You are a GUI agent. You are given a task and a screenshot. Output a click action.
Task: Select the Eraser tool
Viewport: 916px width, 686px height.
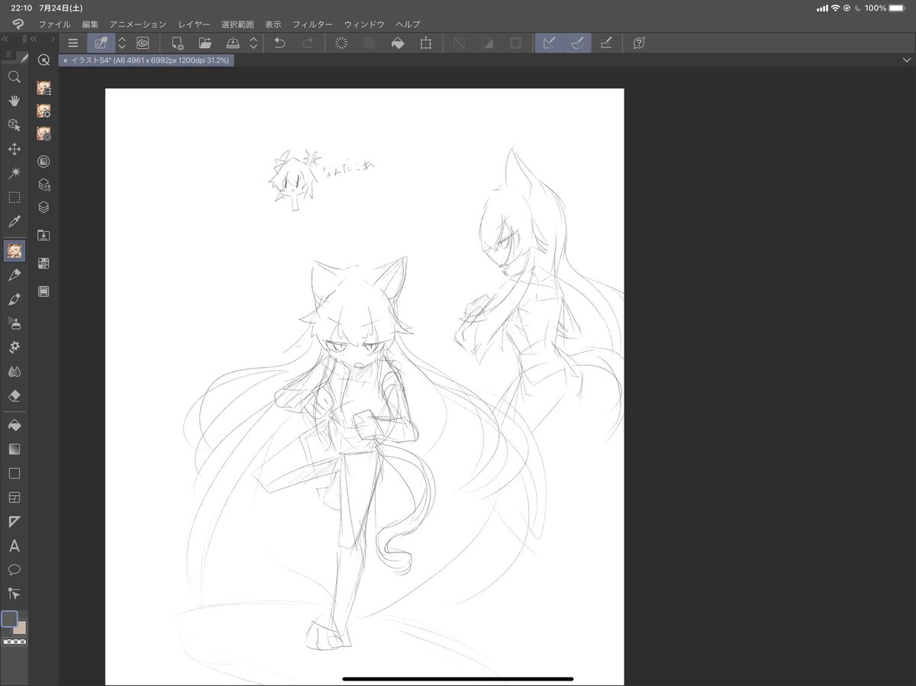[14, 396]
